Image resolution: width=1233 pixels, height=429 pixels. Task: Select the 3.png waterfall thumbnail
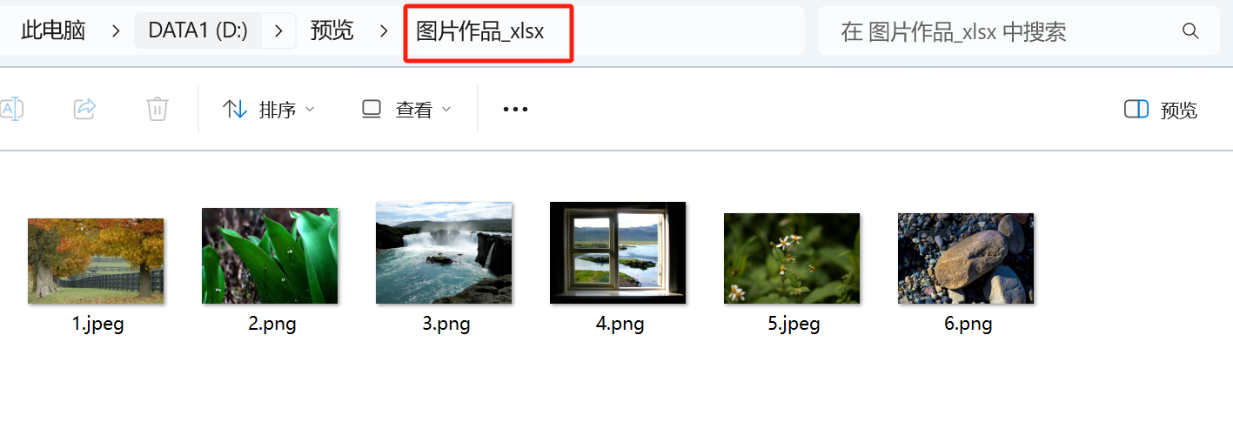point(444,253)
